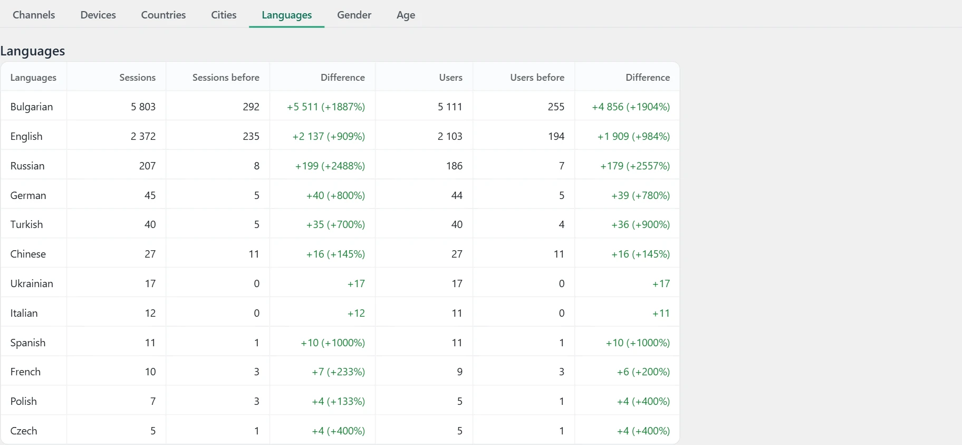
Task: Click the Users column header
Action: click(x=451, y=77)
